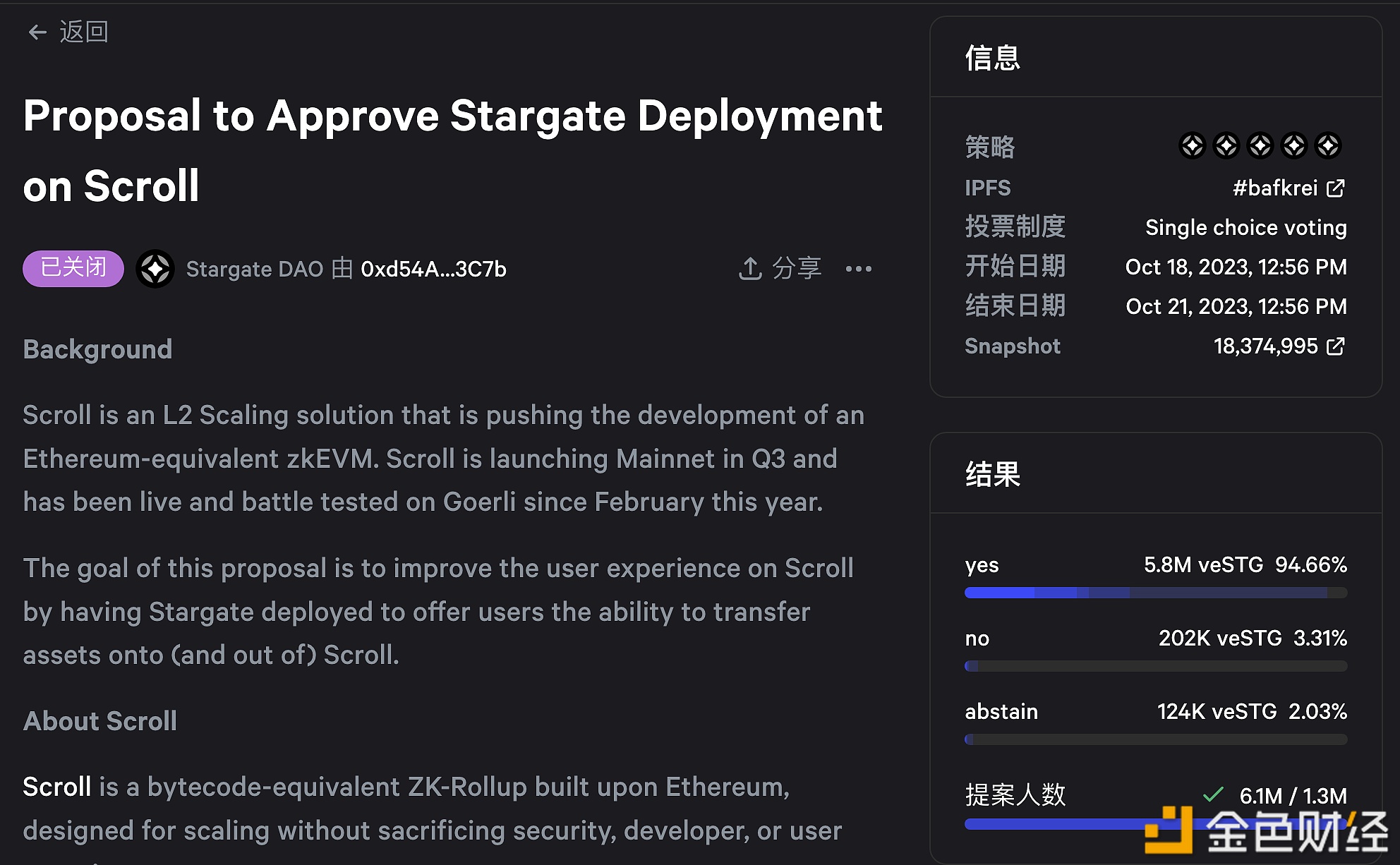Image resolution: width=1400 pixels, height=865 pixels.
Task: Click the middle strategy icon
Action: [1260, 145]
